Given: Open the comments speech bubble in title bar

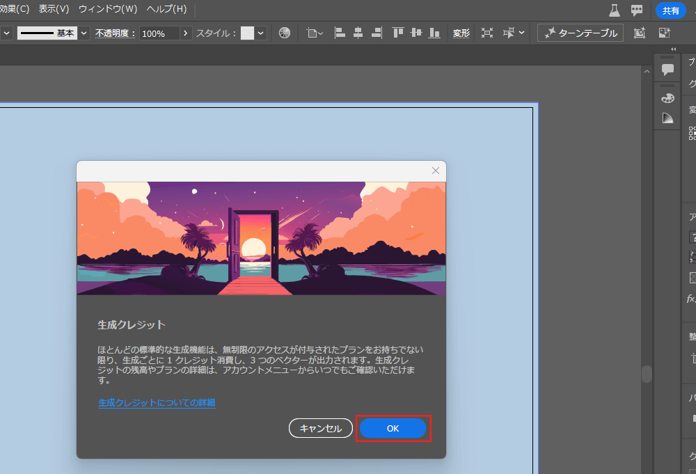Looking at the screenshot, I should click(x=636, y=10).
